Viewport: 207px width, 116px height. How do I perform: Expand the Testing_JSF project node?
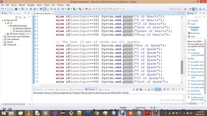2,45
